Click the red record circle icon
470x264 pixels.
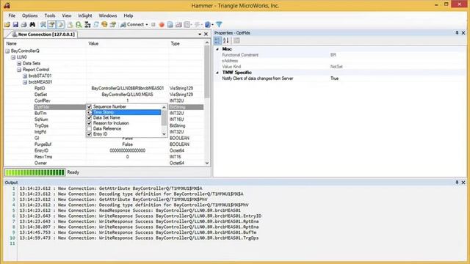162,24
